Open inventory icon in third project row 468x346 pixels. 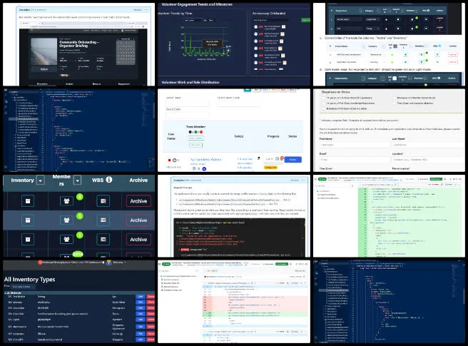tap(28, 239)
